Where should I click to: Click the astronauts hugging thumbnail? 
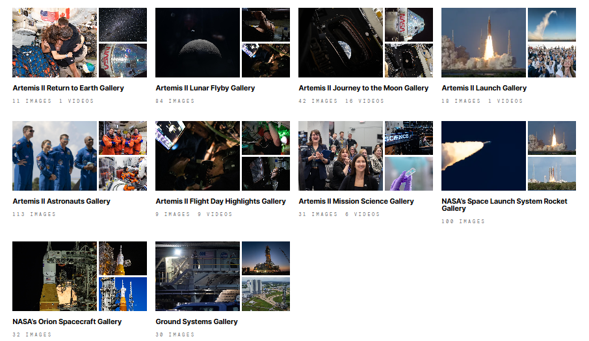click(x=55, y=43)
